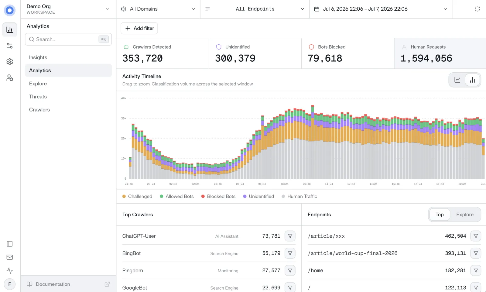This screenshot has width=486, height=292.
Task: Toggle Allowed Bots series in legend
Action: [x=176, y=197]
